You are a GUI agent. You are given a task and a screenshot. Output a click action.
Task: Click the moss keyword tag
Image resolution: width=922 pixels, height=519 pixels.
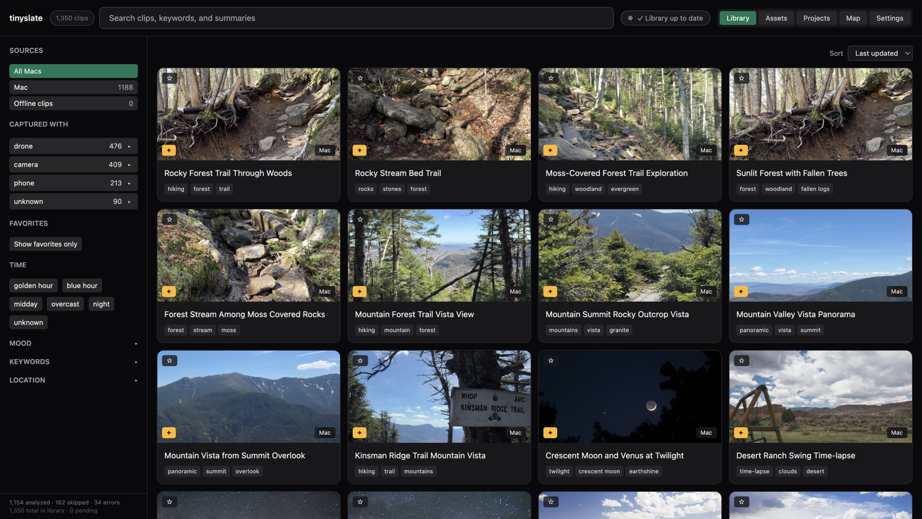point(229,330)
